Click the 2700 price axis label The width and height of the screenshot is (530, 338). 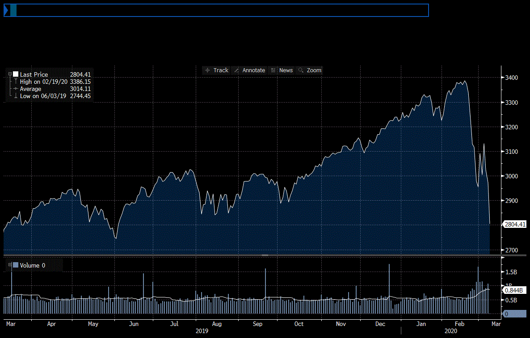(511, 250)
